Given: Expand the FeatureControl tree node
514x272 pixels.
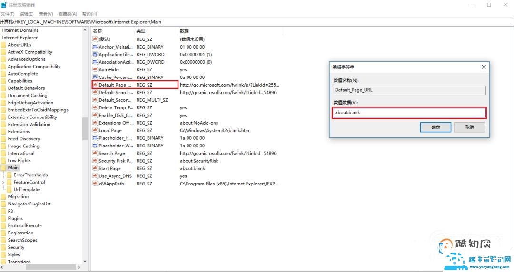Looking at the screenshot, I should click(x=3, y=182).
